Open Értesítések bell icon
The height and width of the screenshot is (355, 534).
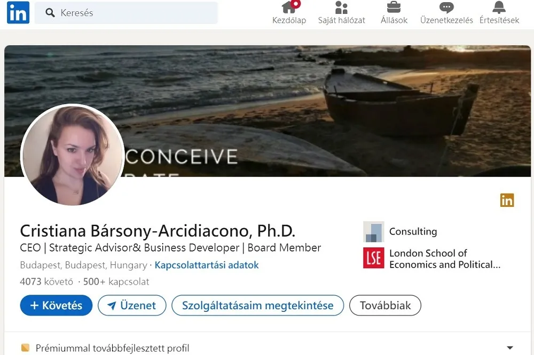(499, 7)
